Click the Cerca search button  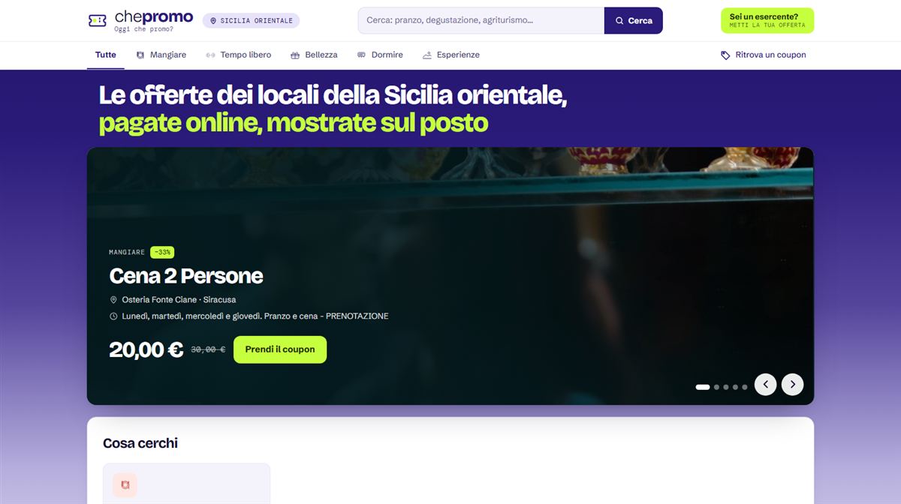pyautogui.click(x=634, y=21)
